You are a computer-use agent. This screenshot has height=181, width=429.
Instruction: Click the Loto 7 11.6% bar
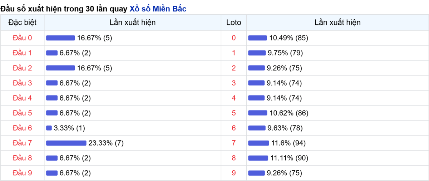(258, 143)
